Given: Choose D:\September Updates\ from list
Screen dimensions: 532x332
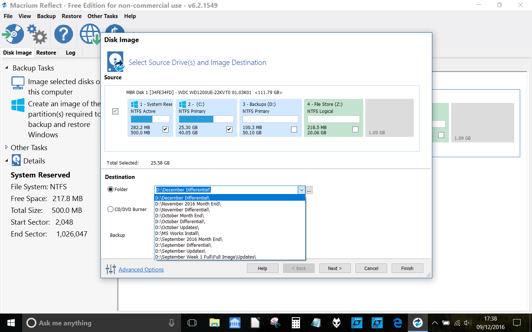Looking at the screenshot, I should [x=230, y=251].
